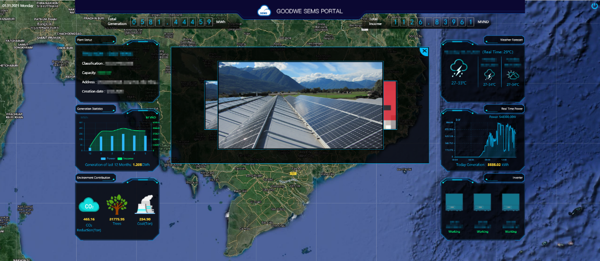Click the CO2 reduction cloud icon
Screen dimensions: 600x261
pos(88,206)
